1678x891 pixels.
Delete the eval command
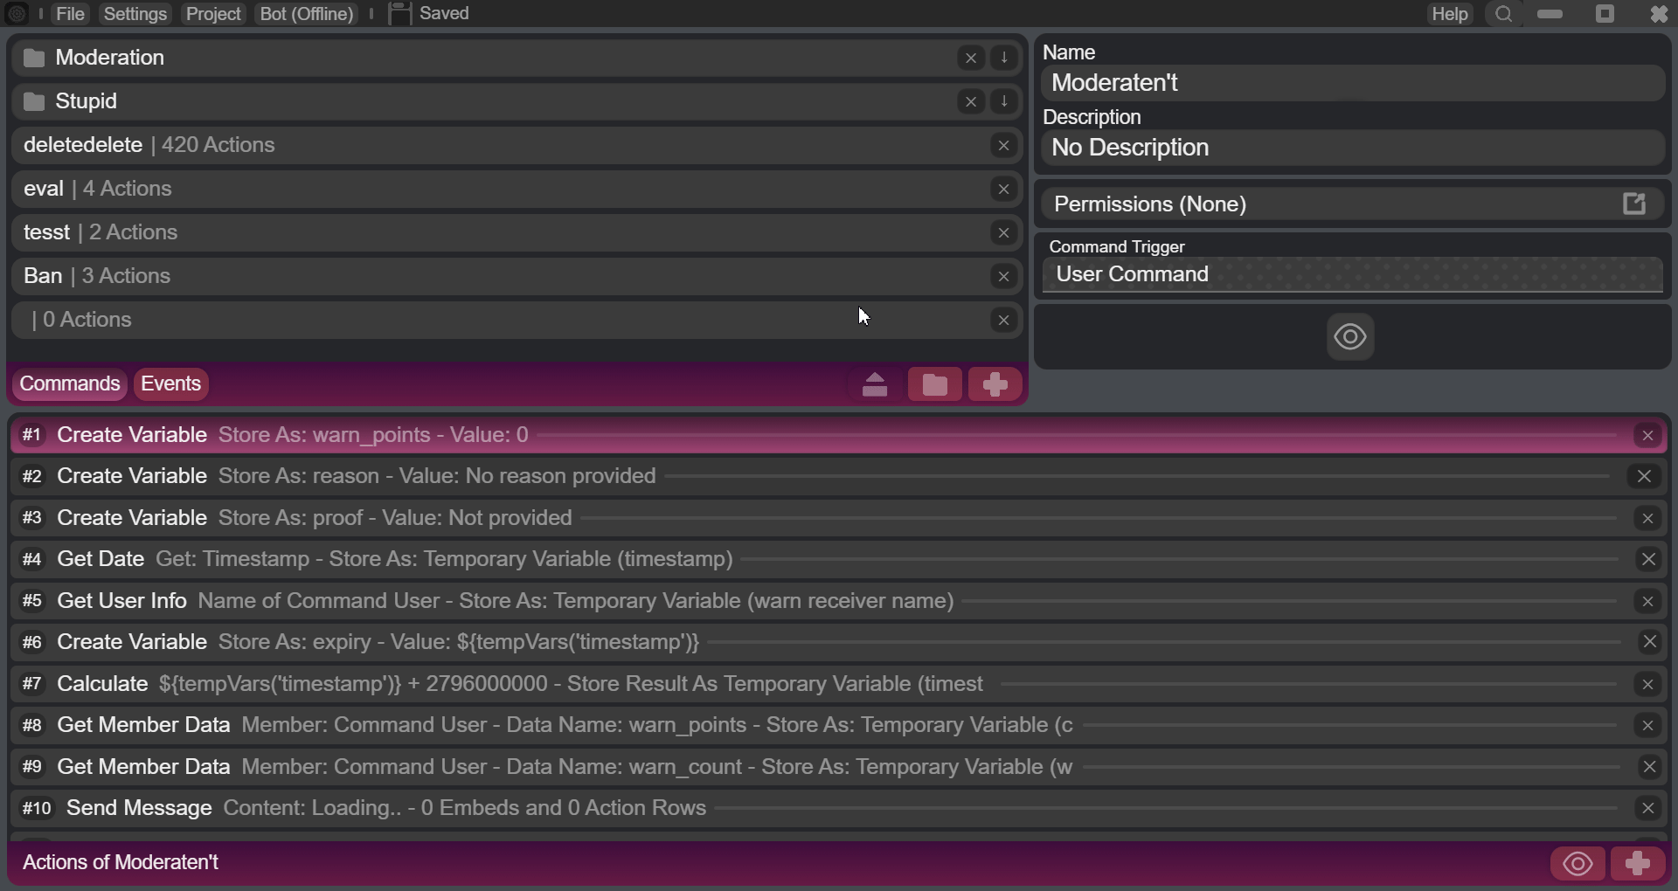point(1003,189)
